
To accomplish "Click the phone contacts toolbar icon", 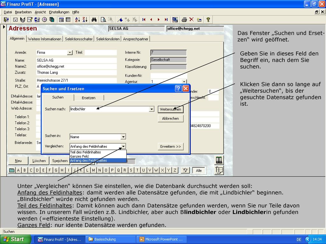I will (37, 20).
